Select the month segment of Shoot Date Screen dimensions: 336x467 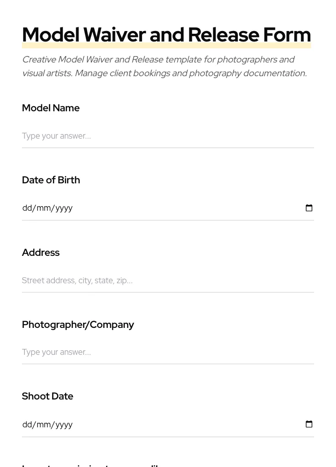click(43, 425)
